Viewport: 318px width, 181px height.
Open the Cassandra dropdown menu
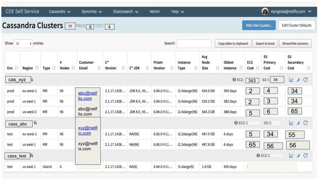point(59,12)
